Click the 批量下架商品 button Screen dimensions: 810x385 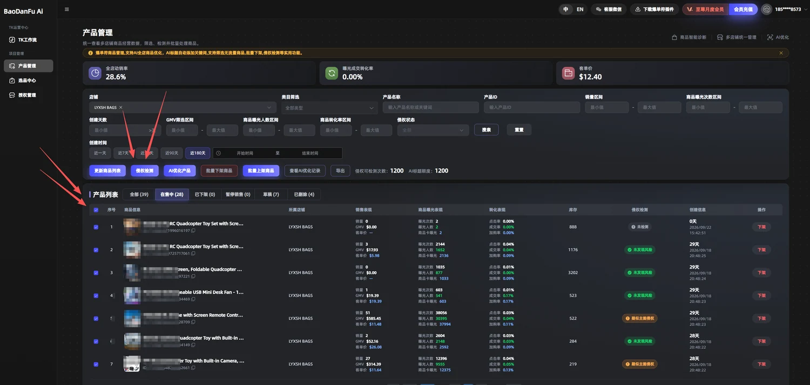[219, 170]
